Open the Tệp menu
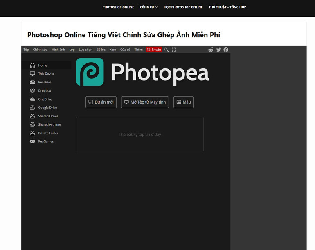The width and height of the screenshot is (315, 250). (26, 50)
